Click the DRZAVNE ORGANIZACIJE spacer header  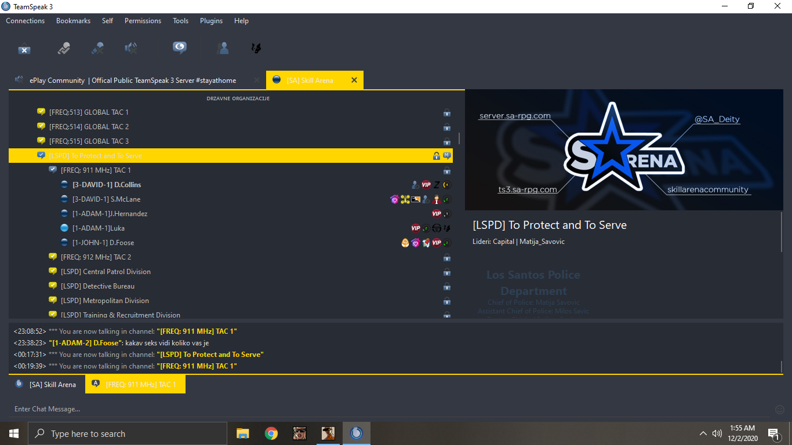tap(238, 99)
